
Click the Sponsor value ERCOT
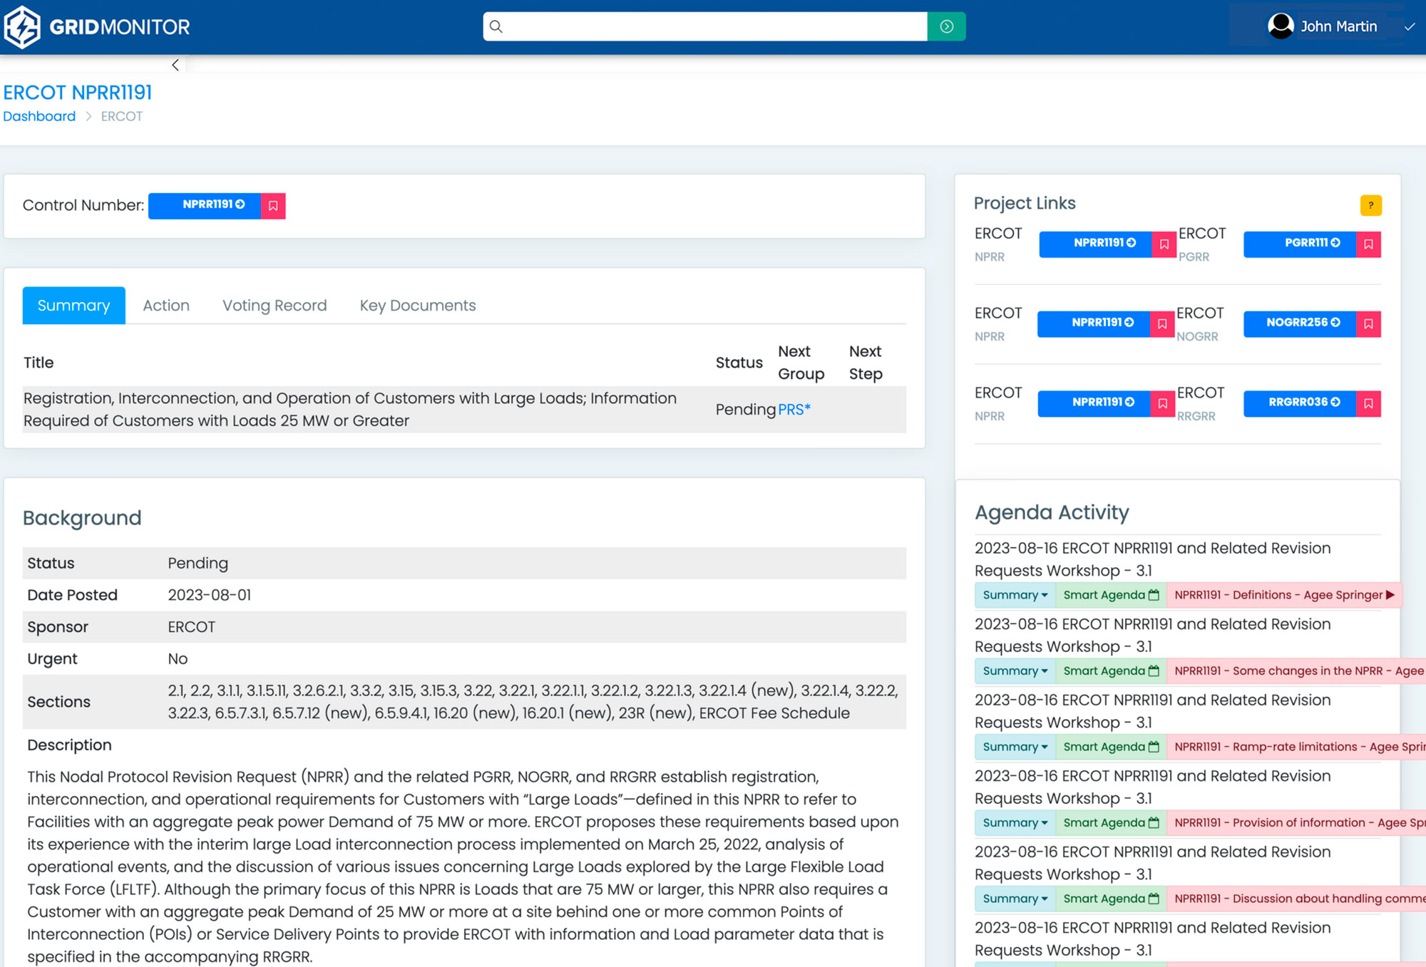(x=191, y=627)
